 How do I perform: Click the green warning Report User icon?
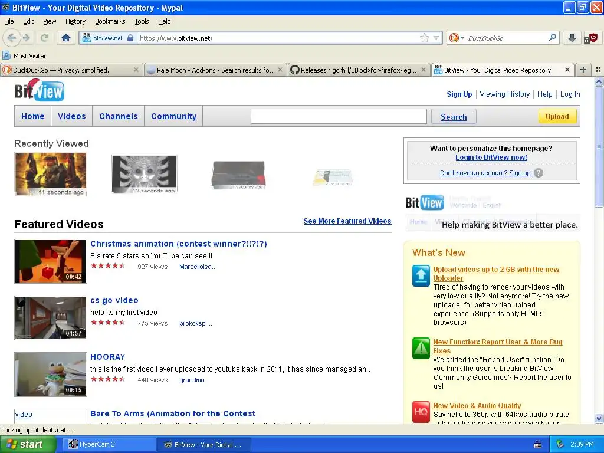pos(421,348)
